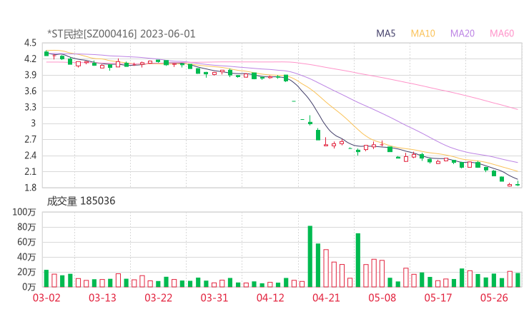The height and width of the screenshot is (314, 529).
Task: Click the 成交量 185036 volume label
Action: tap(81, 201)
